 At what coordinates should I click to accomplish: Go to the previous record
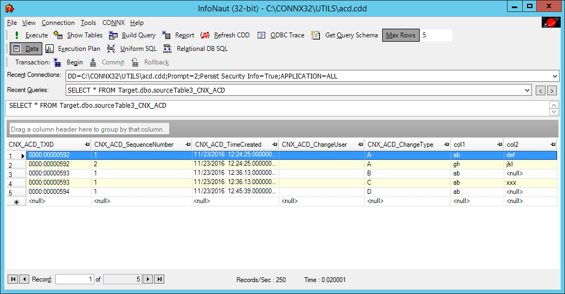(x=24, y=279)
